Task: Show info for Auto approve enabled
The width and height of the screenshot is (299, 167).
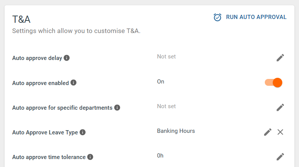Action: 73,83
